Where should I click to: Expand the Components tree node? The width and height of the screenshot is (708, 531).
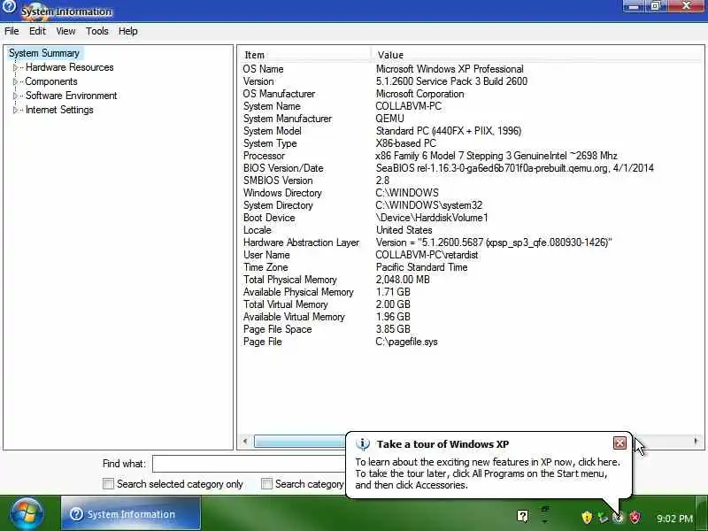[15, 81]
